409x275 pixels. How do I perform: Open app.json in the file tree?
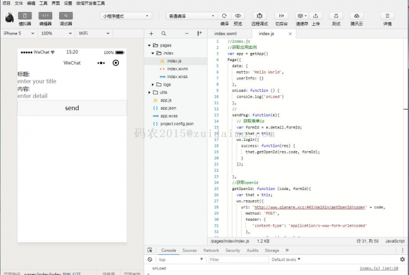point(167,108)
